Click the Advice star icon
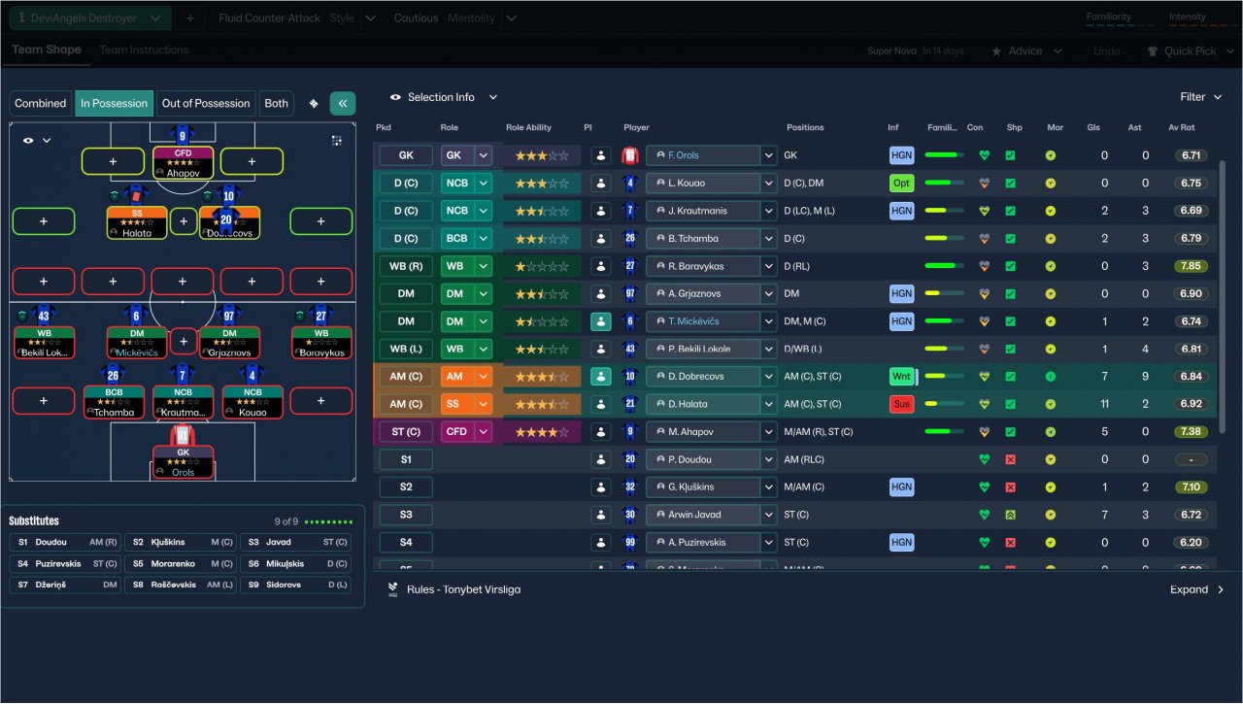This screenshot has width=1243, height=704. pyautogui.click(x=996, y=51)
